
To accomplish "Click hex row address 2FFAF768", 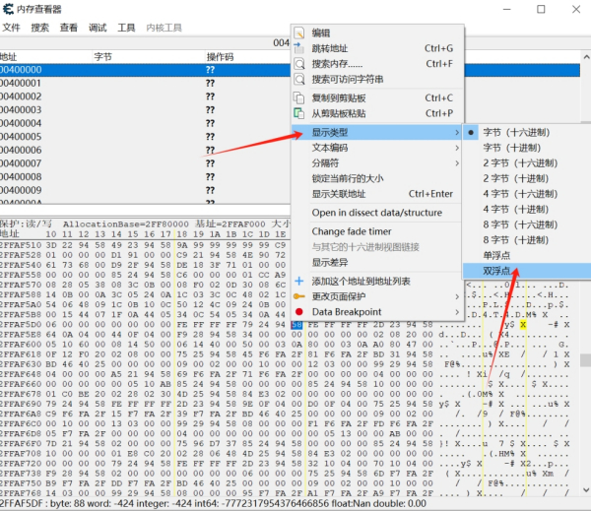I will [x=21, y=493].
